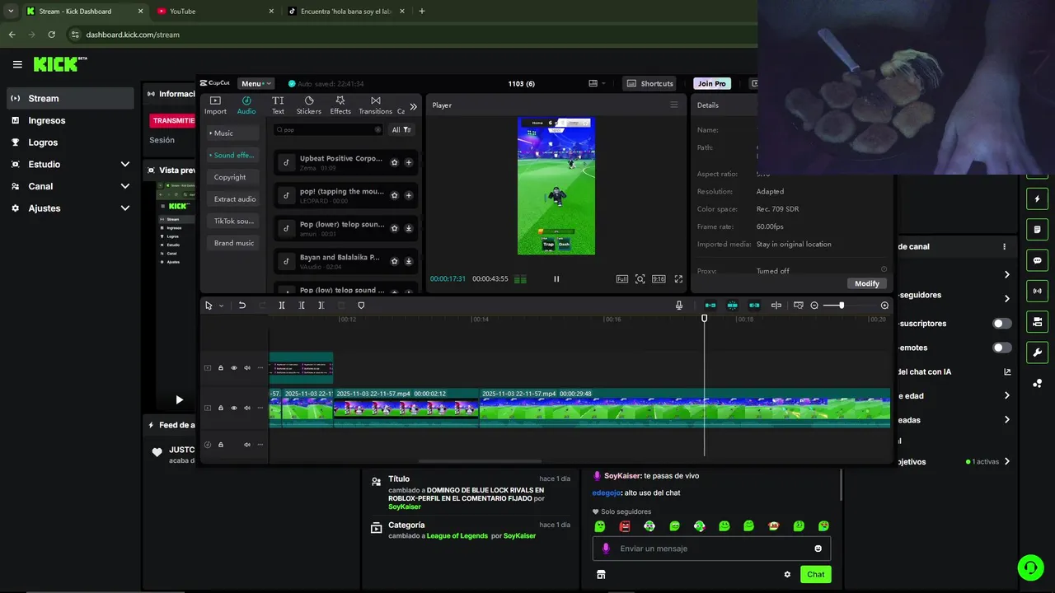Open the selection tool dropdown arrow
The image size is (1055, 593).
(221, 306)
